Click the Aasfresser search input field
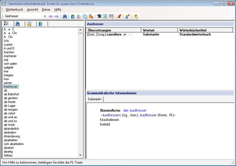Image resolution: width=236 pixels, height=166 pixels. [x=24, y=16]
